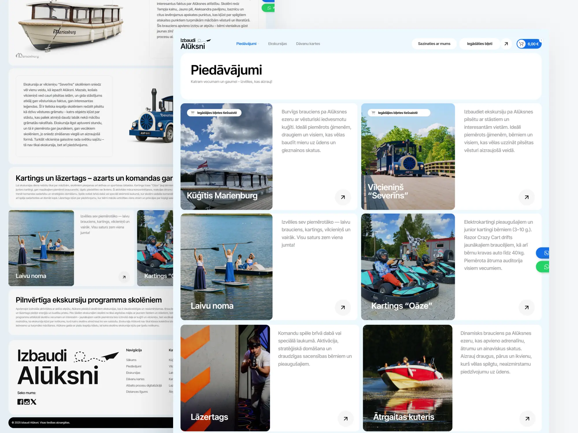Open Dāvanu kartes menu item

(x=308, y=44)
